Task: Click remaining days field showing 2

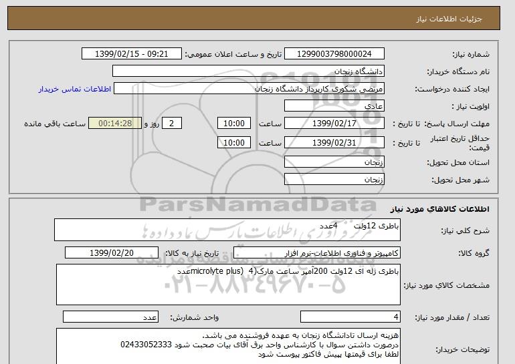Action: point(171,124)
